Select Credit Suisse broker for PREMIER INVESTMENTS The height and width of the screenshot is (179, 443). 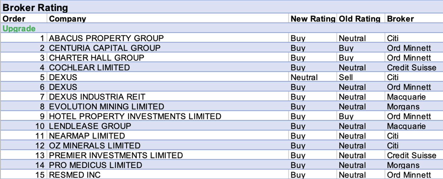412,155
